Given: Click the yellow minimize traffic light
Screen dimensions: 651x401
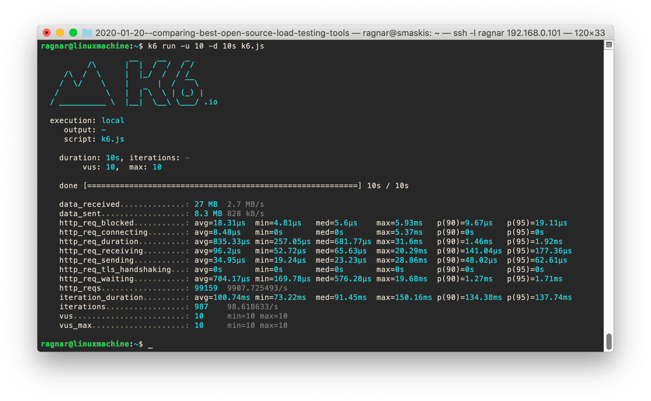Looking at the screenshot, I should [x=60, y=33].
